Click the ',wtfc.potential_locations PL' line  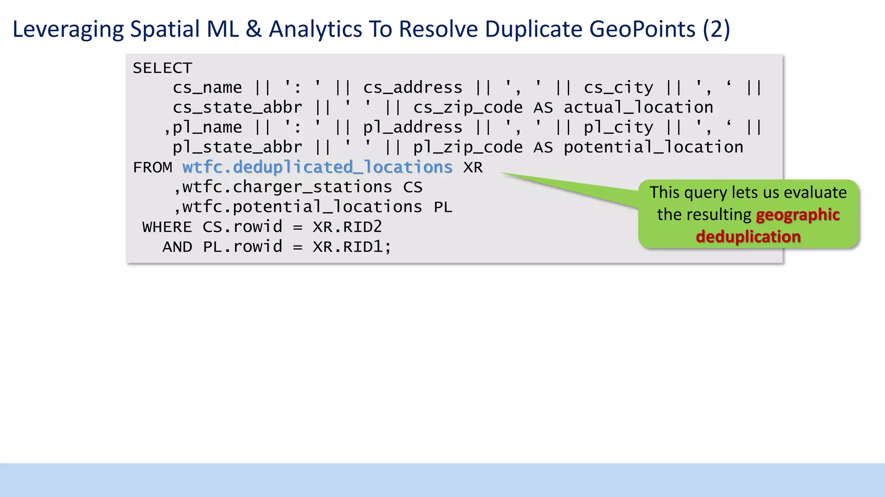click(313, 208)
